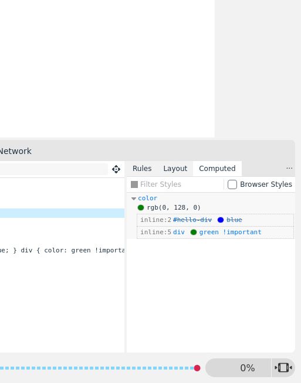The image size is (301, 383).
Task: Click the filter icon beside Filter Styles
Action: [134, 184]
